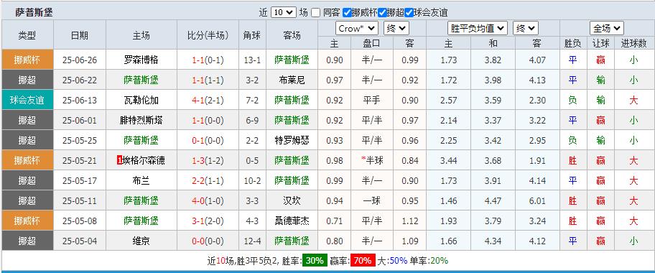
Task: Click the 球会友谊 type tag
Action: [27, 100]
